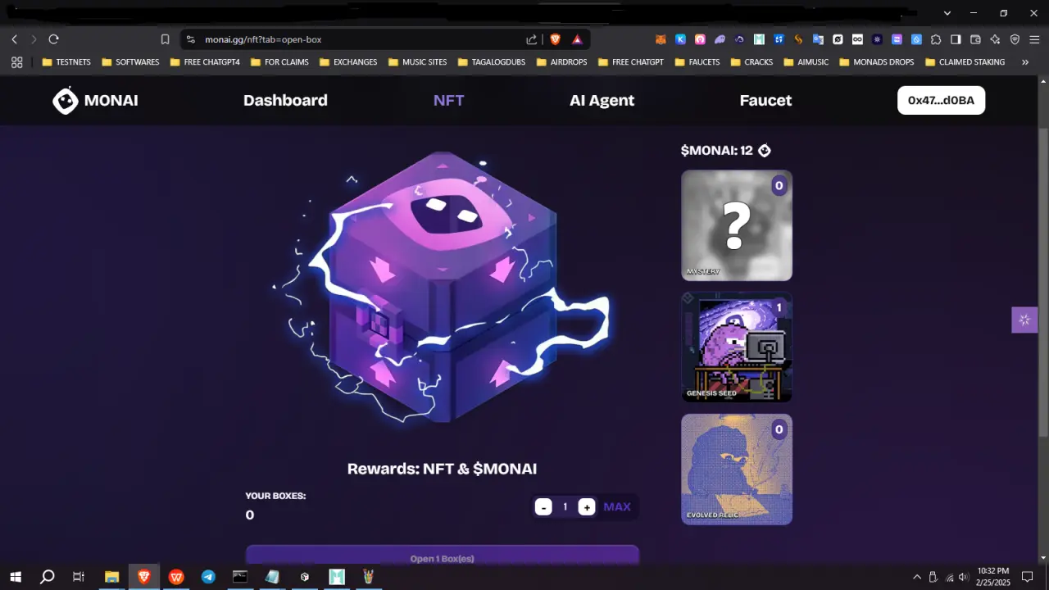The width and height of the screenshot is (1049, 590).
Task: Click the floating purple sparkle widget
Action: point(1024,320)
